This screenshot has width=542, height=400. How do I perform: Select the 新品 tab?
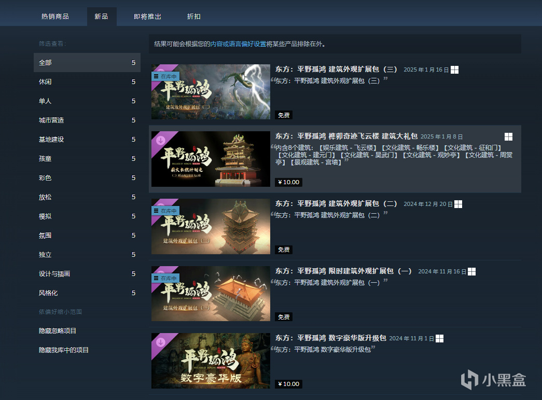click(x=101, y=16)
